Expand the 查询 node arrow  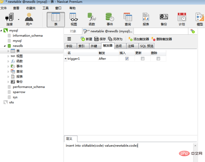8,72
